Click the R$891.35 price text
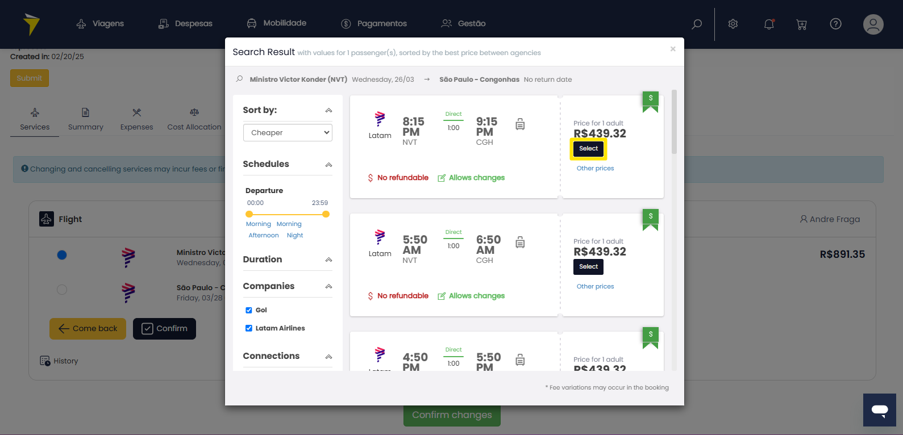 pos(842,254)
